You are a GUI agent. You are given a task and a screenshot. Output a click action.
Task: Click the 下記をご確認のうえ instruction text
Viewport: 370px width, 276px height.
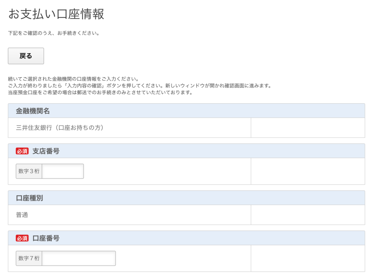tap(54, 33)
